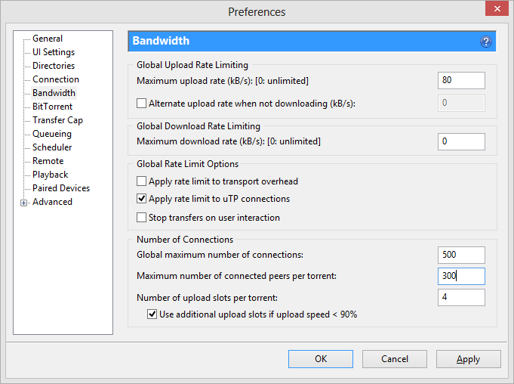514x384 pixels.
Task: Select the Transfer Cap category
Action: point(57,120)
